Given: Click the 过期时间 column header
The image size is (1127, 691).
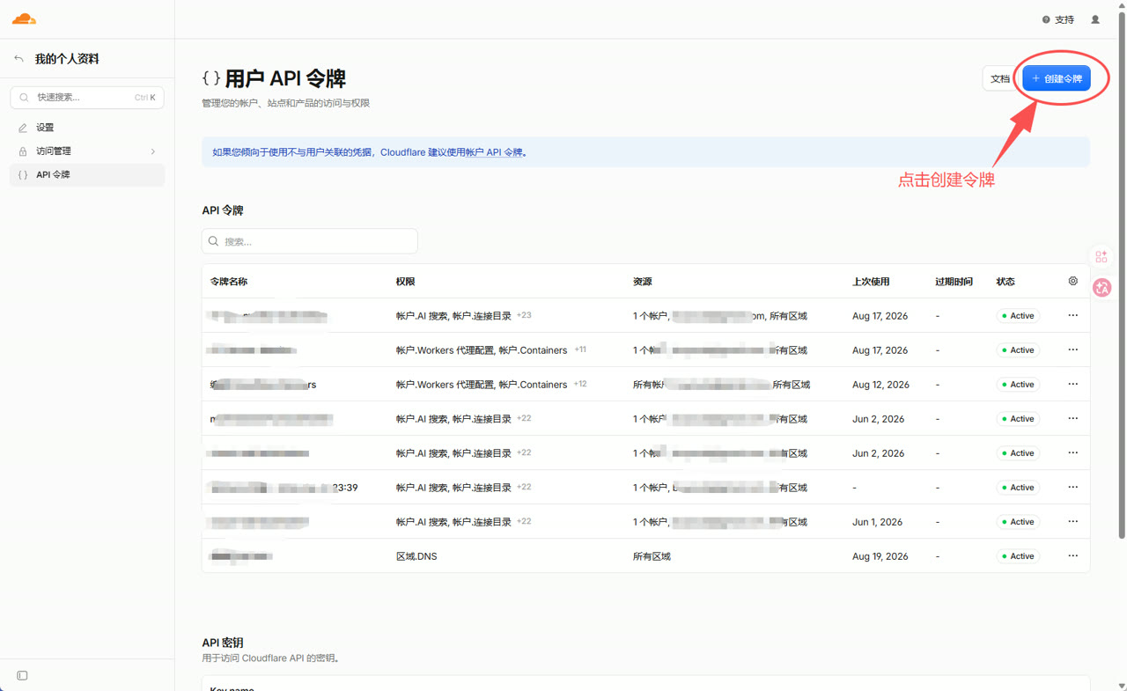Looking at the screenshot, I should [x=954, y=282].
